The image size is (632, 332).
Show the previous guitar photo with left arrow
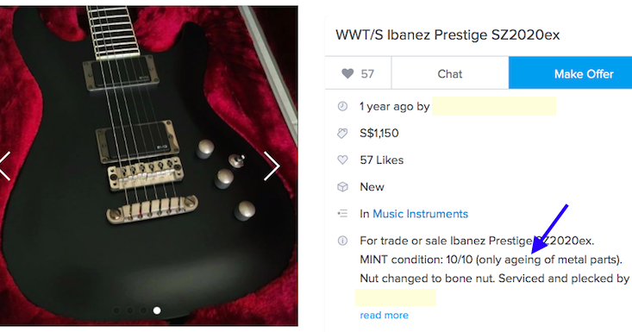pos(5,166)
